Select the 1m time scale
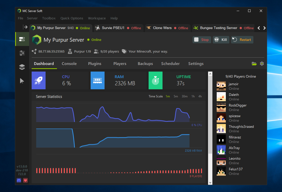The image size is (282, 192). tap(168, 96)
